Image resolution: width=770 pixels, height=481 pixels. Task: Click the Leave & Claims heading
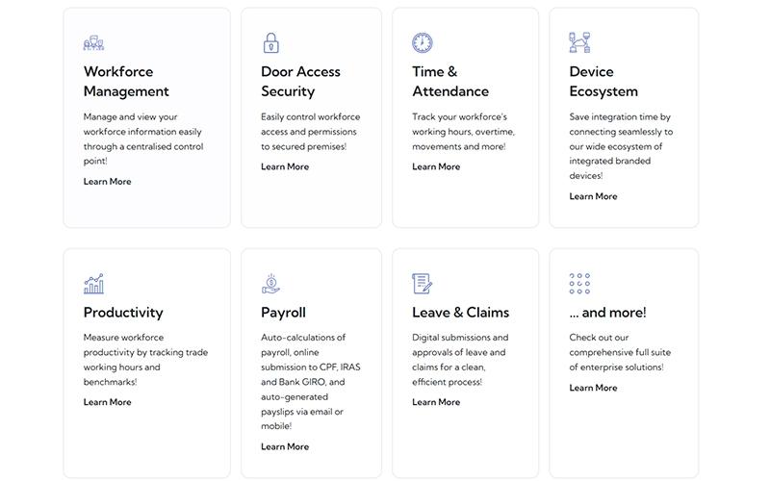[x=461, y=313]
